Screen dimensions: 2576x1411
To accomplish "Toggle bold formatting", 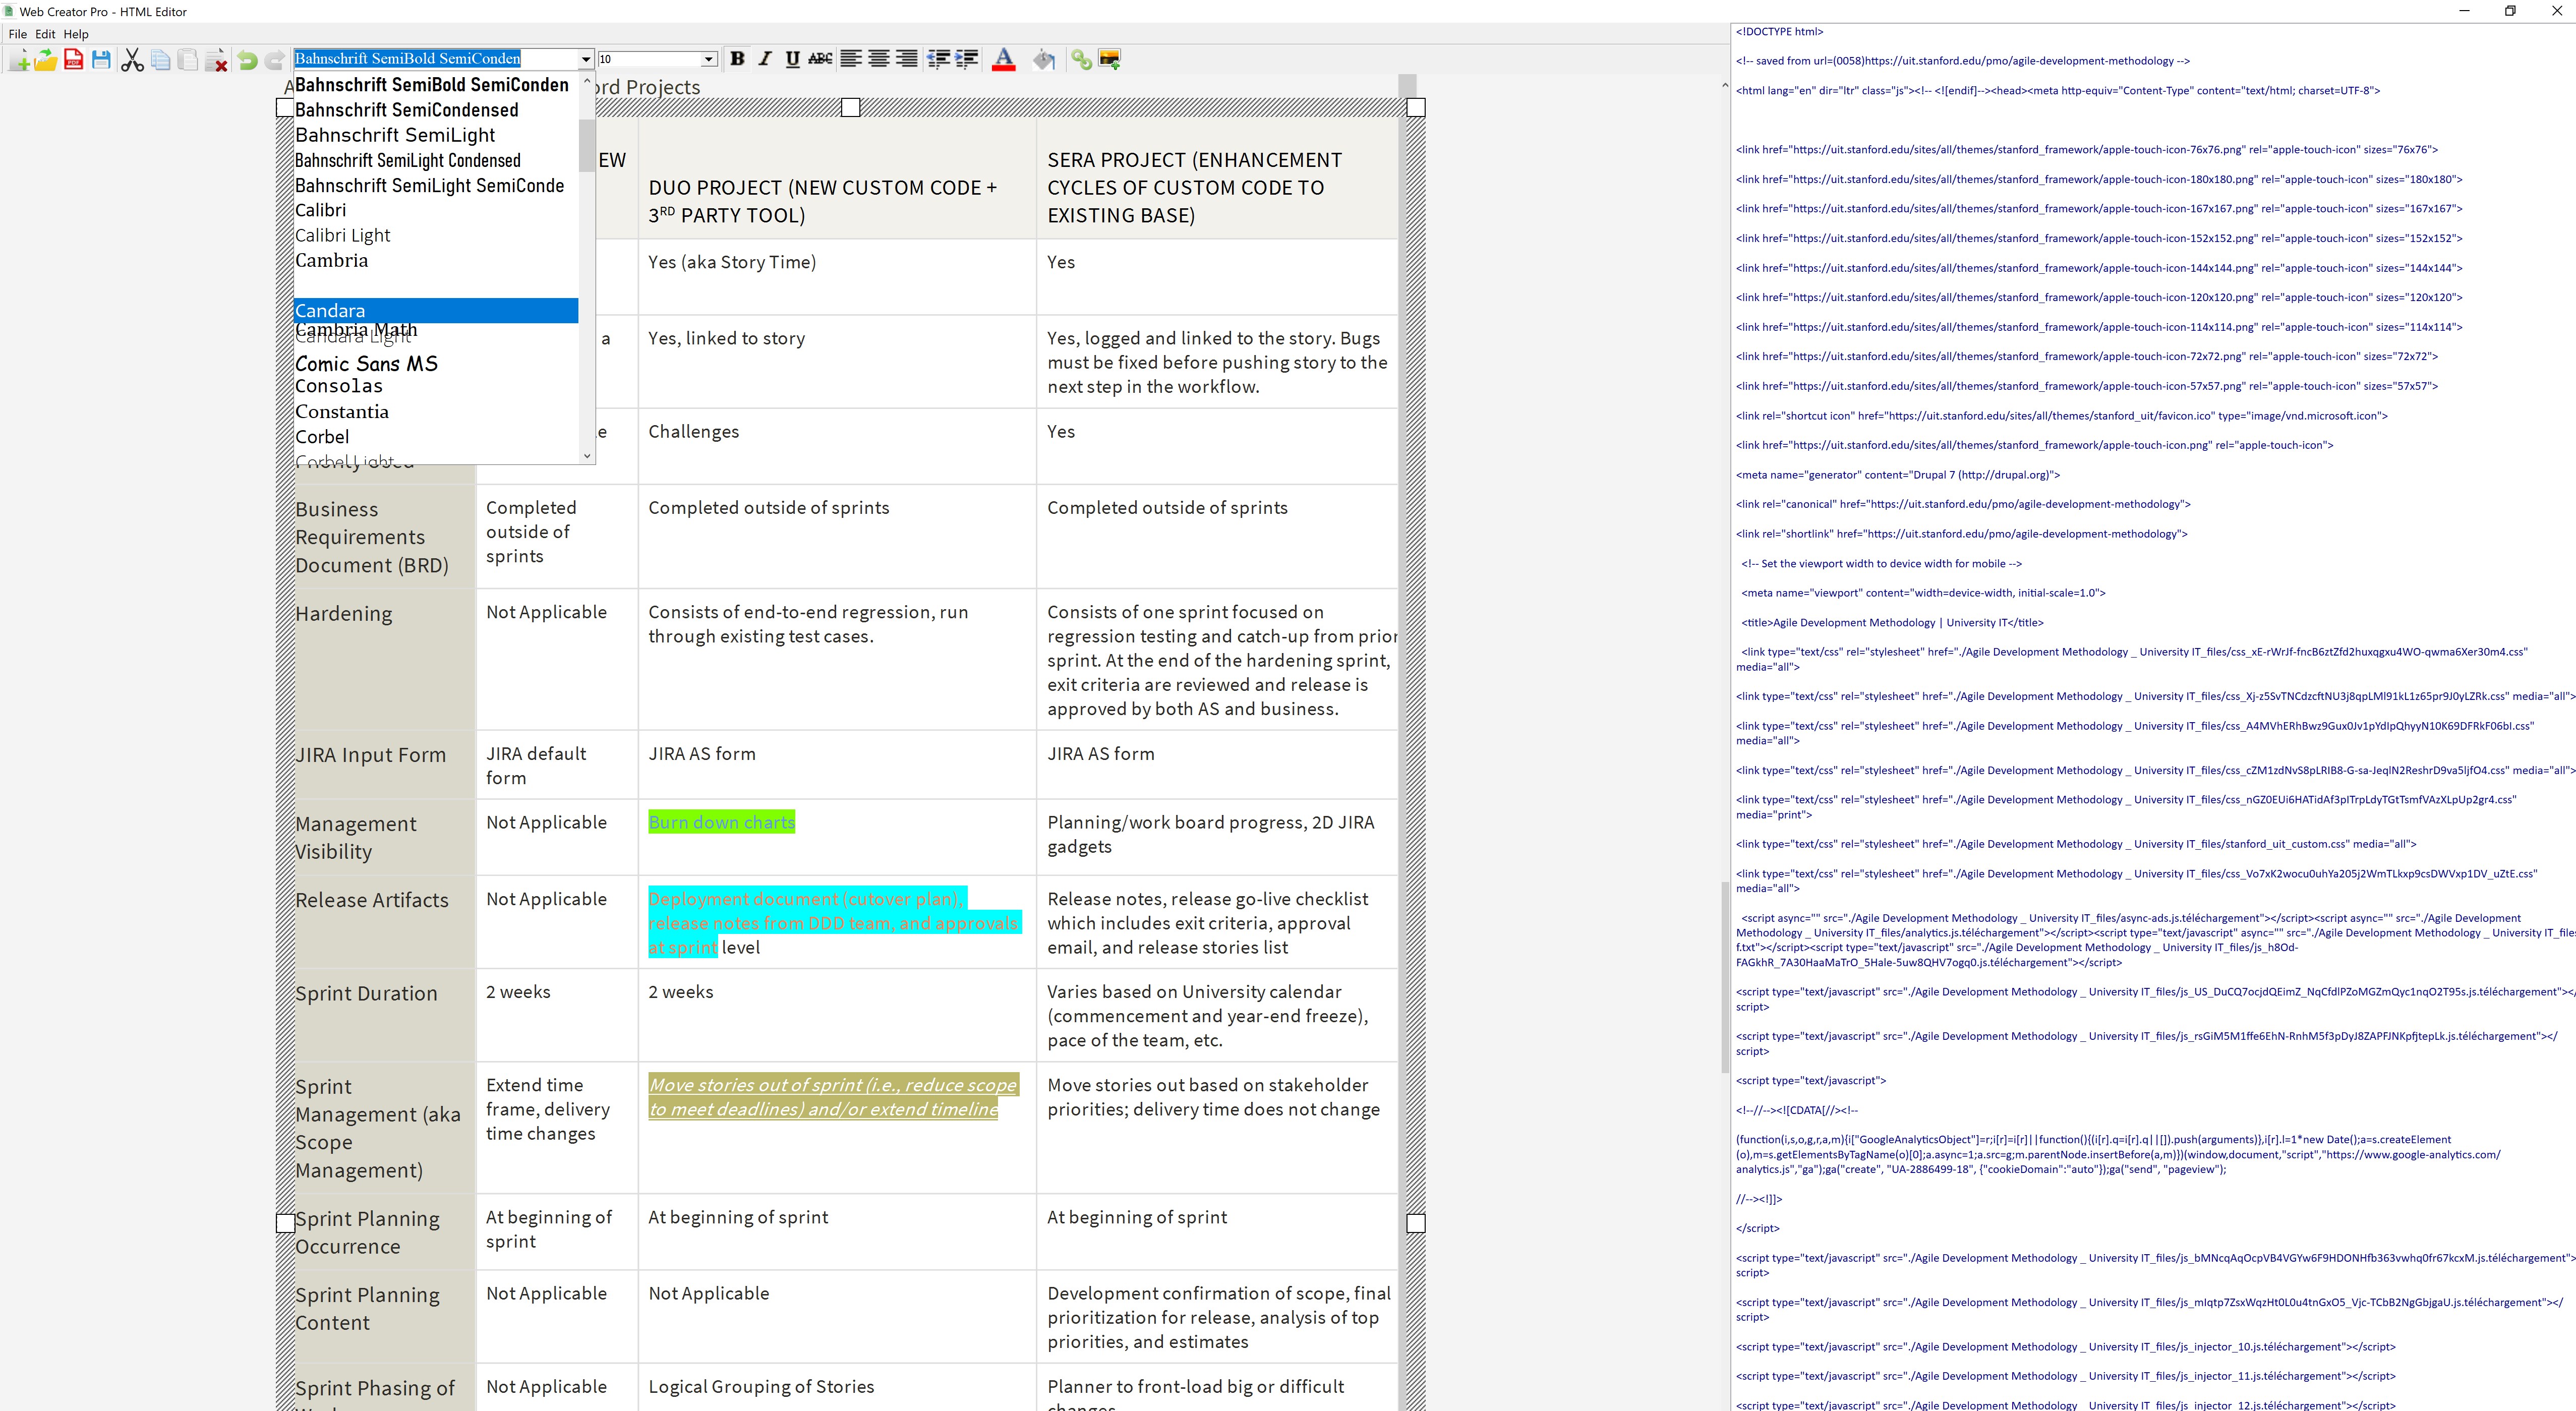I will tap(737, 59).
